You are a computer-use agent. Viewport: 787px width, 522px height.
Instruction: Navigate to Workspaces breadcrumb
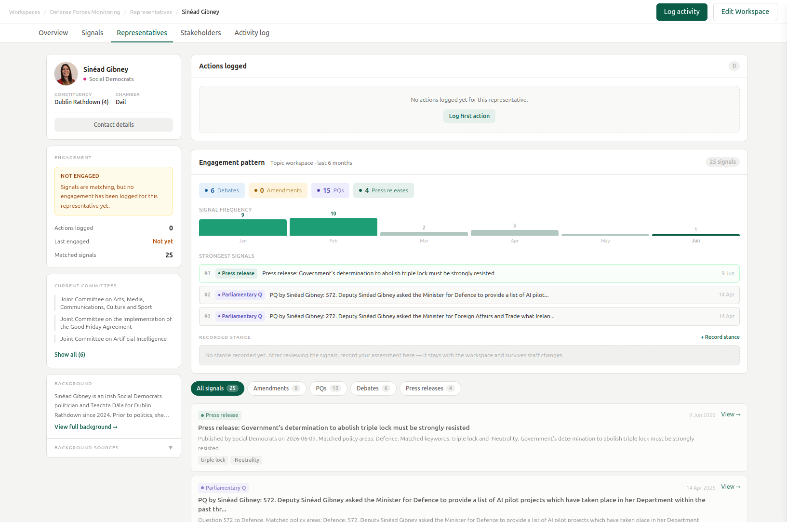tap(25, 12)
